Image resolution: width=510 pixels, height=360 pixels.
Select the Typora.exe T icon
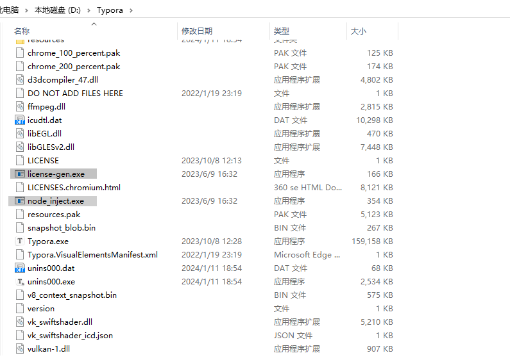tap(20, 241)
